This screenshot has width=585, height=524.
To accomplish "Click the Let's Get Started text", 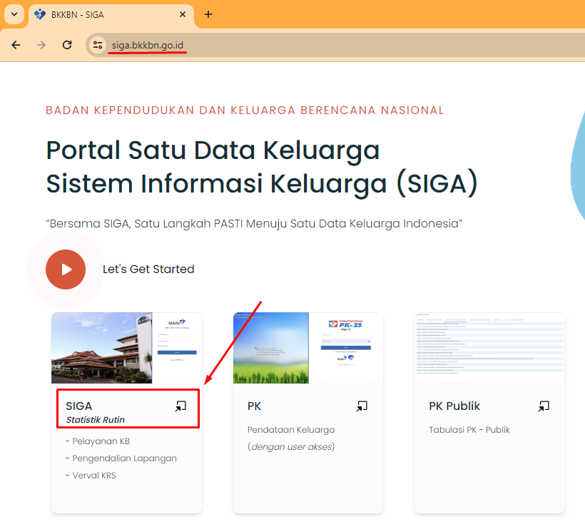I will pos(148,269).
